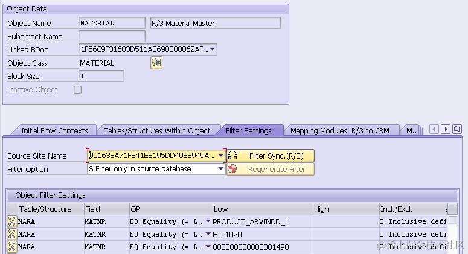Click scissors icon in PRODUCT_ARVINDD_1 row
The width and height of the screenshot is (468, 254).
[x=11, y=221]
